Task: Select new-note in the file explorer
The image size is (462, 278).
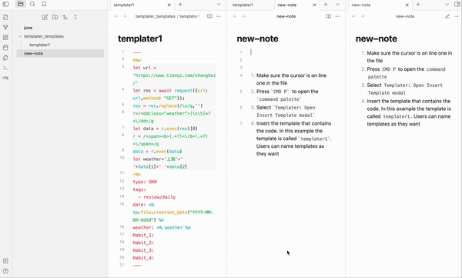Action: point(60,53)
